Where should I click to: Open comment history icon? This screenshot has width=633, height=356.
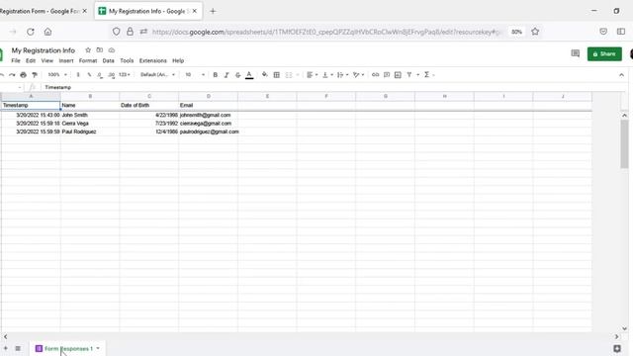[576, 53]
